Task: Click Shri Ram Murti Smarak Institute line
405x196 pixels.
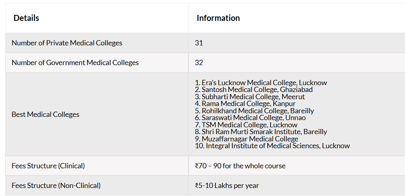Action: tap(261, 132)
